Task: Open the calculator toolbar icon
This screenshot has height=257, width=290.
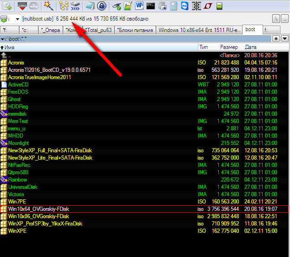Action: [173, 6]
